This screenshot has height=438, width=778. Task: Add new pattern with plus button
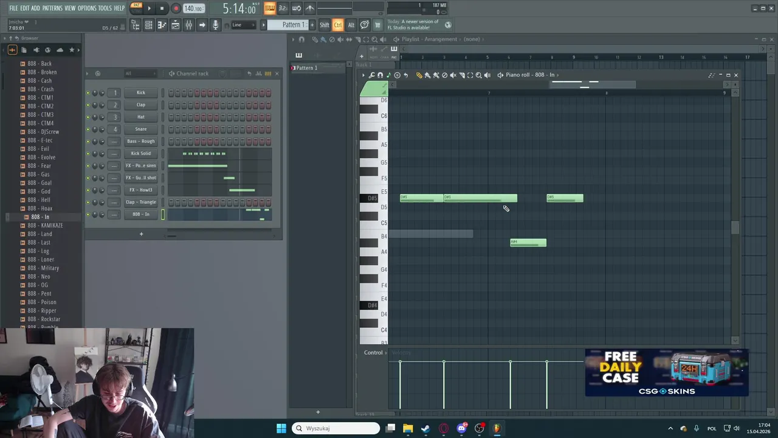click(312, 25)
